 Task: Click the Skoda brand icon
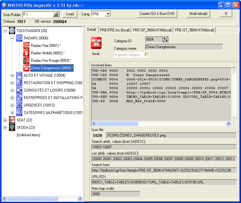coord(12,128)
